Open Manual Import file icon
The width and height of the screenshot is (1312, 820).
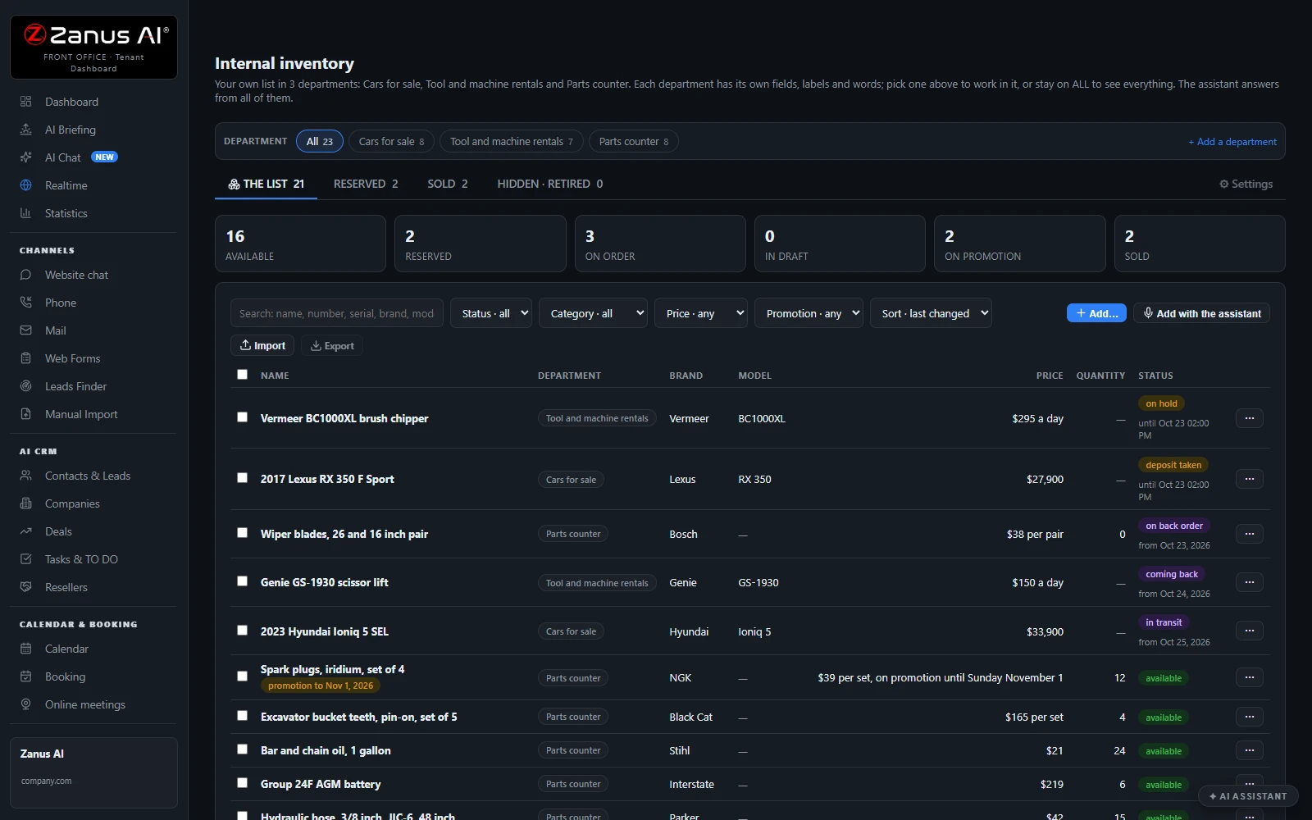point(26,414)
